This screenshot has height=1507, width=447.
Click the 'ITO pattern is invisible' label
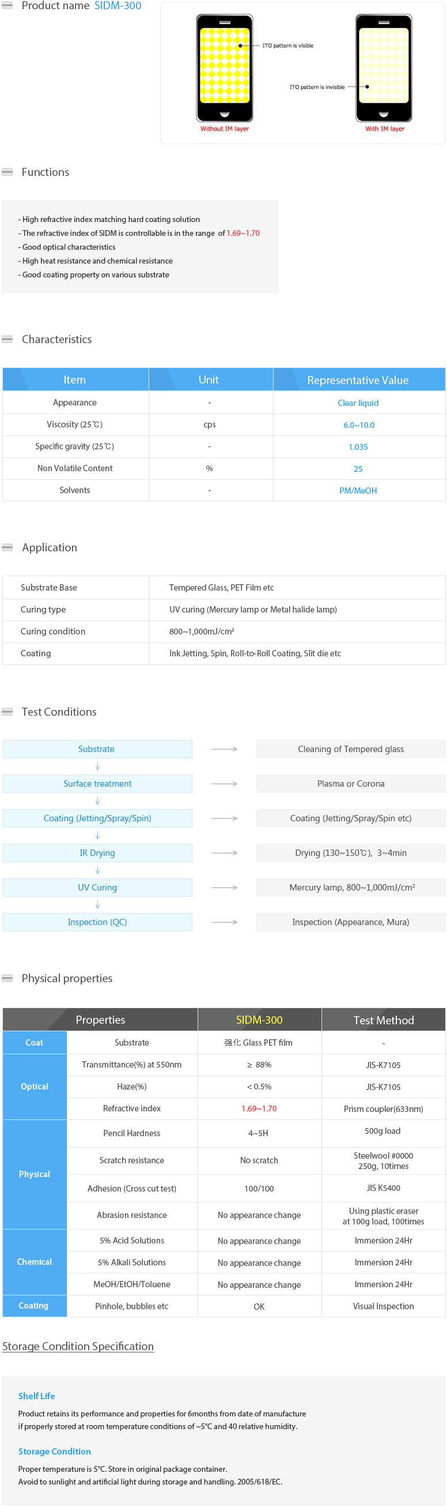pos(317,87)
